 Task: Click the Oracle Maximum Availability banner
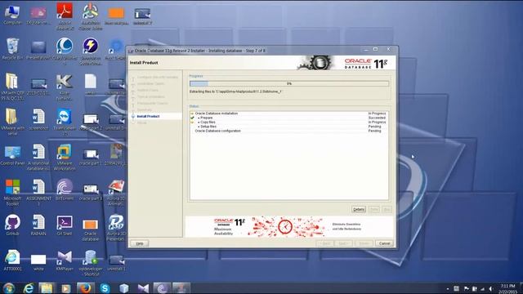[289, 227]
